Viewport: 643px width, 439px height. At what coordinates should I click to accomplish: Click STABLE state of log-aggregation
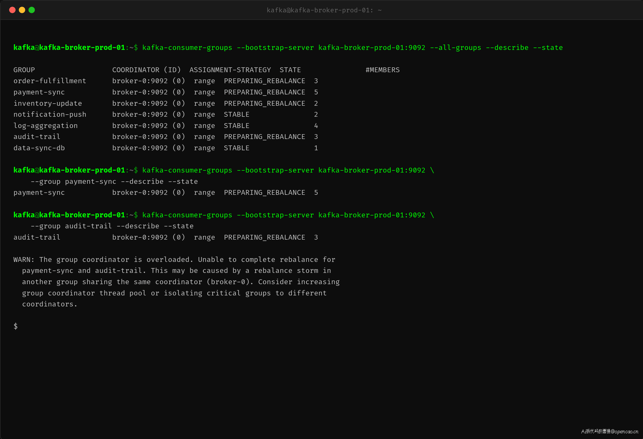[236, 126]
